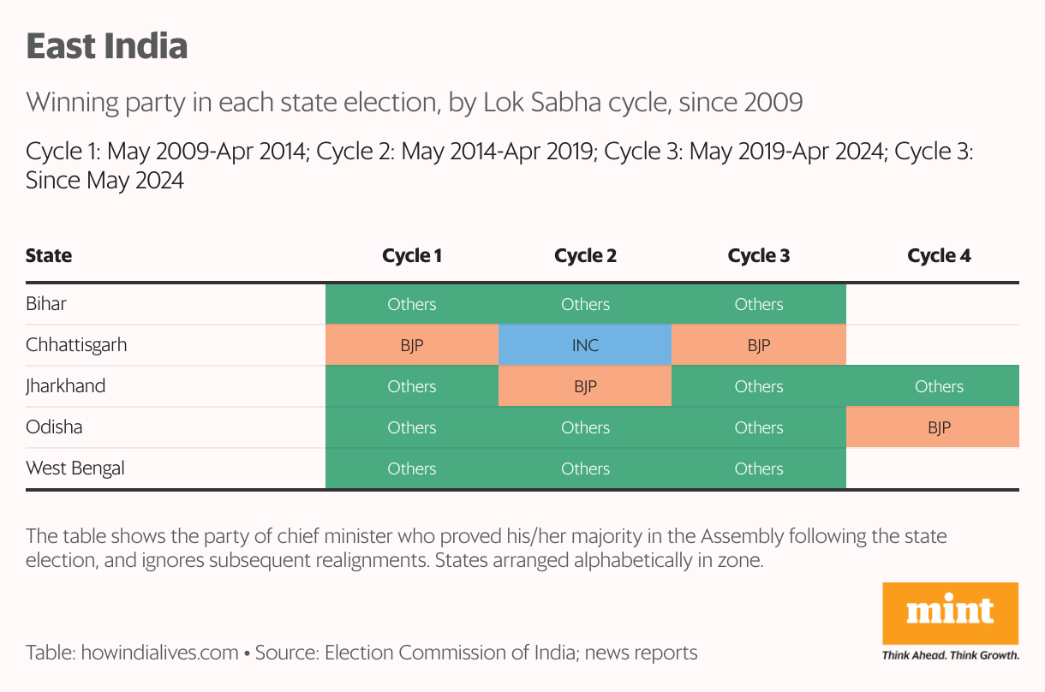This screenshot has height=692, width=1045.
Task: Select the West Bengal row label
Action: [75, 468]
